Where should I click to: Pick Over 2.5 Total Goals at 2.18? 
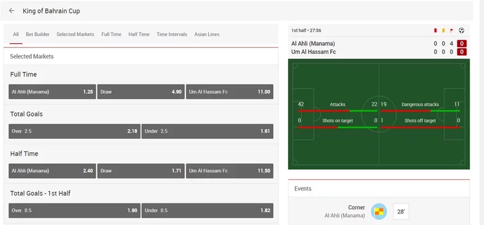[x=74, y=131]
